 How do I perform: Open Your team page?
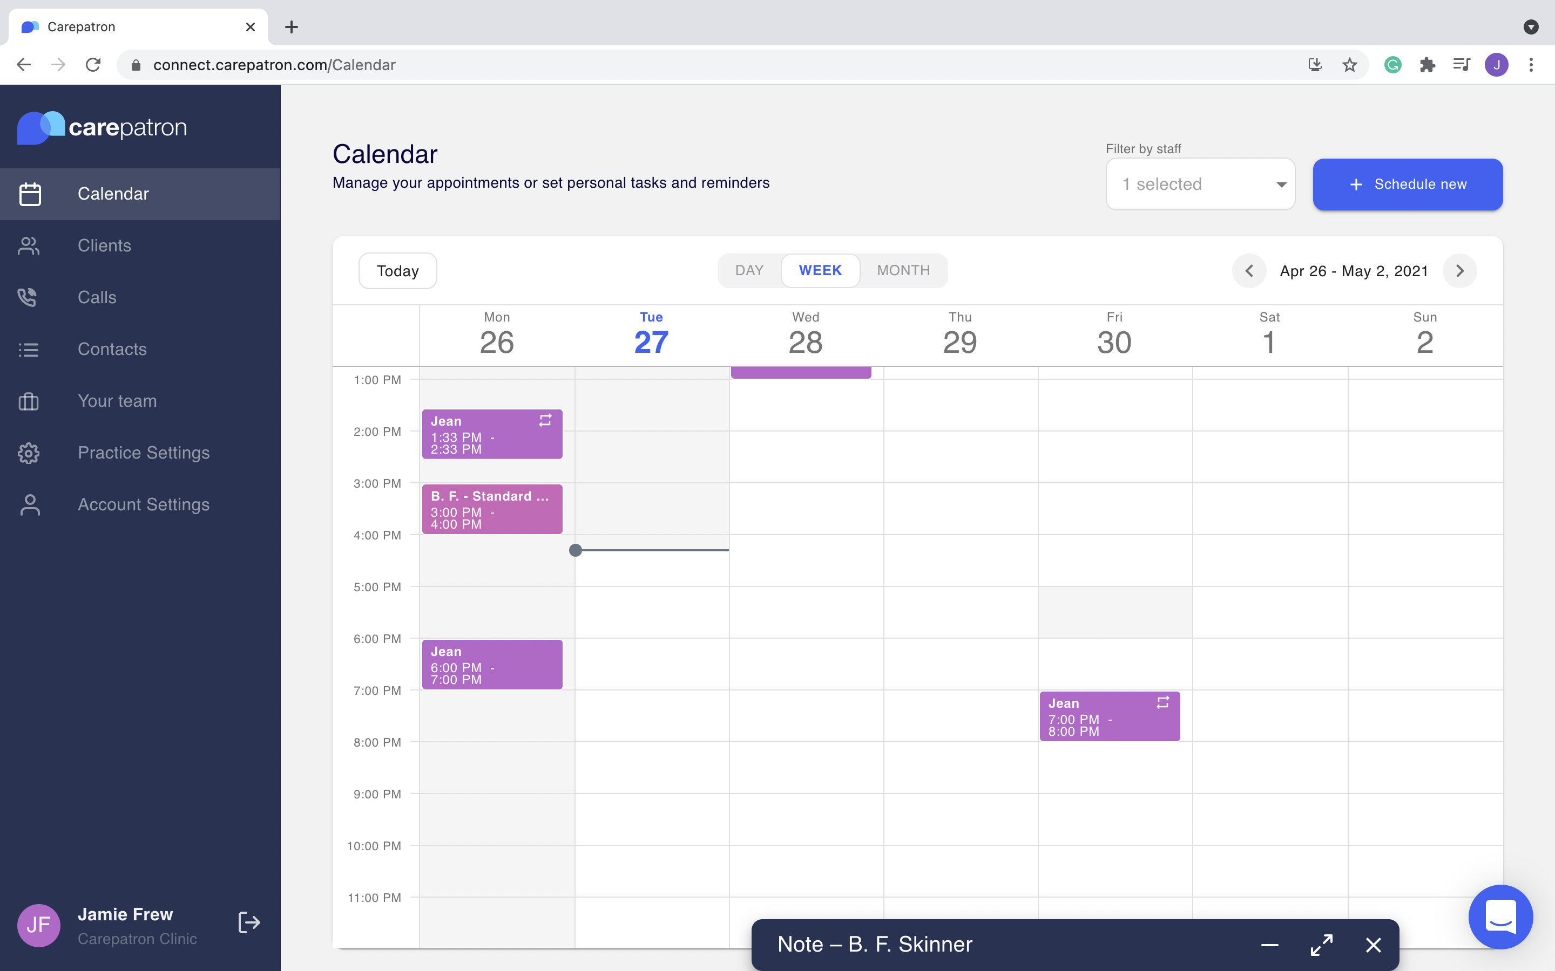117,401
